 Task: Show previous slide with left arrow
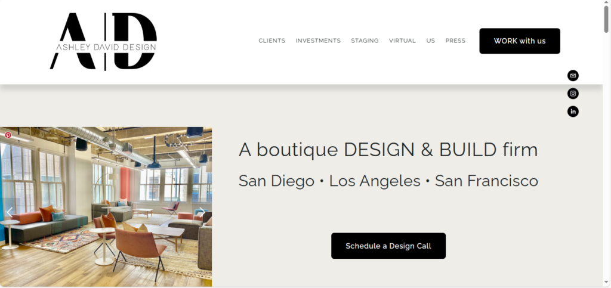(x=10, y=212)
